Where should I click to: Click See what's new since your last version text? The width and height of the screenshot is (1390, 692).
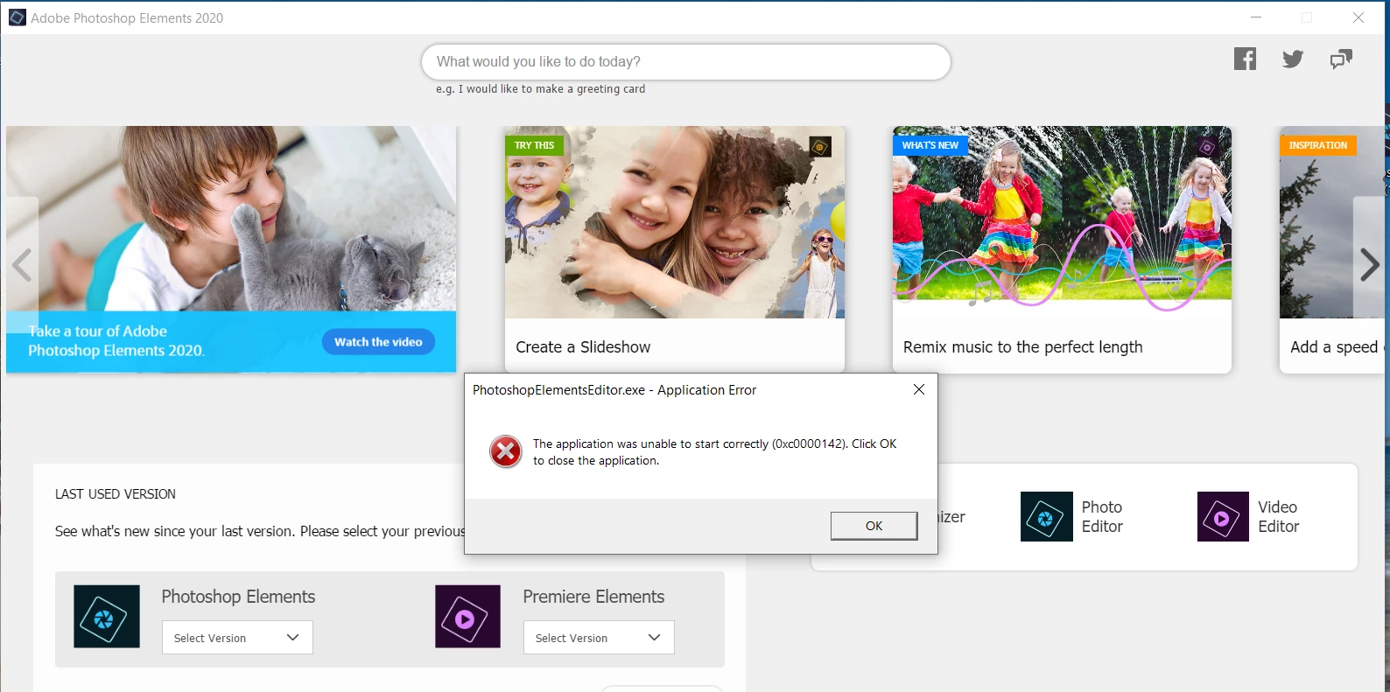[x=259, y=531]
